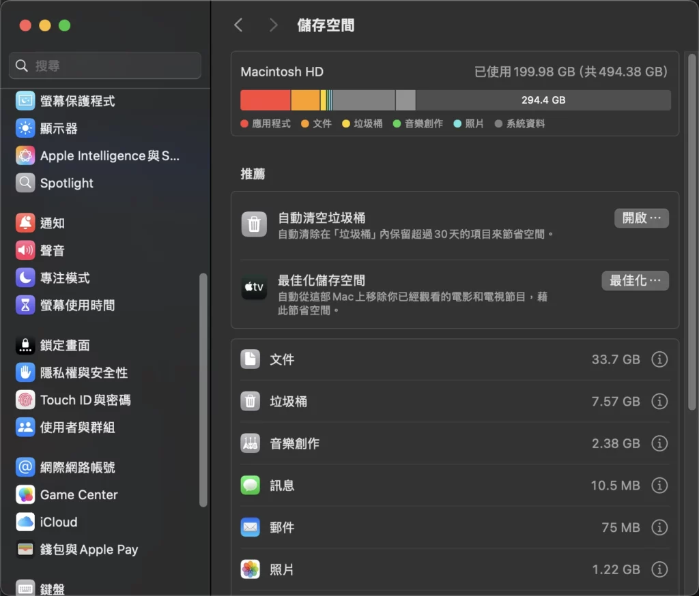
Task: Click the 最佳化儲存空間 recommendation title
Action: point(322,281)
